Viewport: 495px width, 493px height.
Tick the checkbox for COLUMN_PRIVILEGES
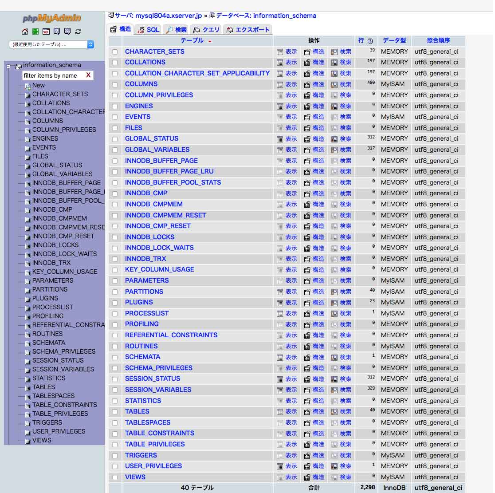click(x=115, y=95)
